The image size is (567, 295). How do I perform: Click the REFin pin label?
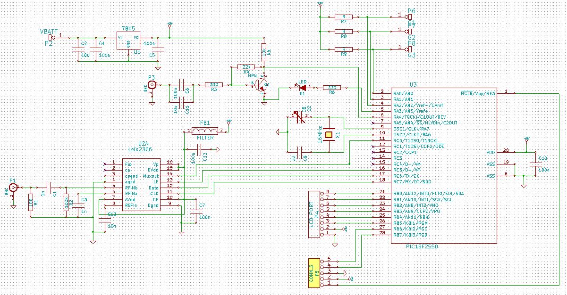(x=131, y=205)
